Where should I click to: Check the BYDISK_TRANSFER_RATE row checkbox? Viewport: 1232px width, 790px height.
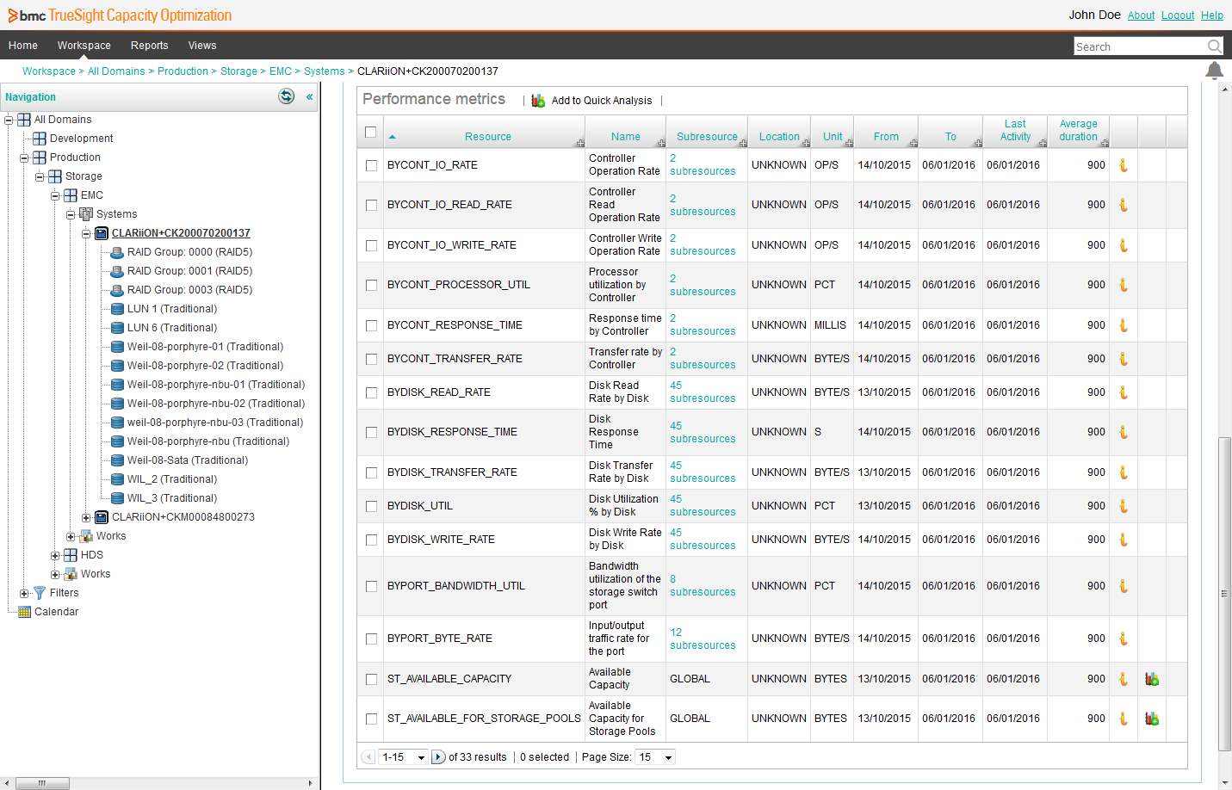pos(371,472)
